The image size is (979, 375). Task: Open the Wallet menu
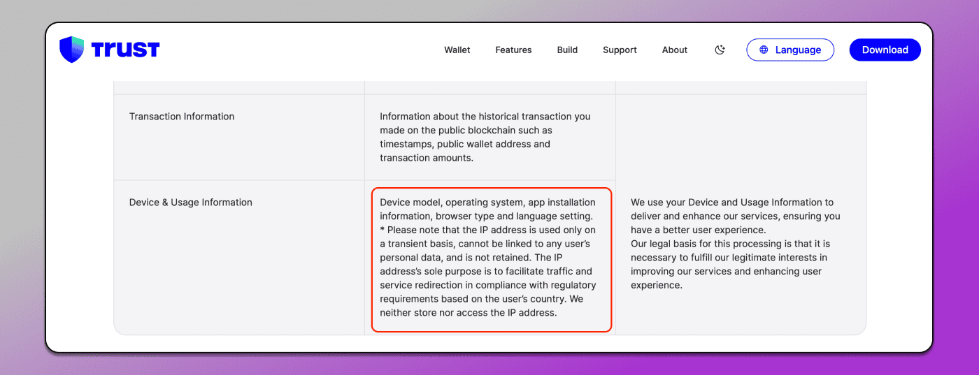point(457,50)
